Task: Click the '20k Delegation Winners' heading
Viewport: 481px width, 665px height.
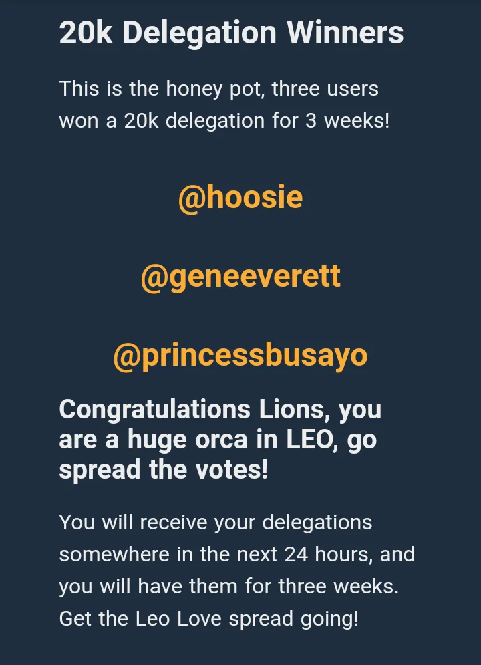Action: (231, 33)
